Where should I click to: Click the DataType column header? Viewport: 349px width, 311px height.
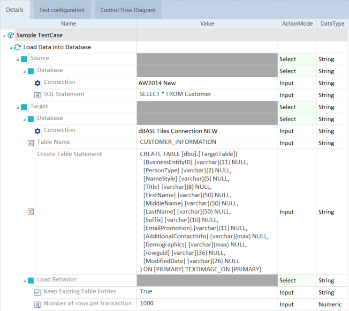[332, 23]
